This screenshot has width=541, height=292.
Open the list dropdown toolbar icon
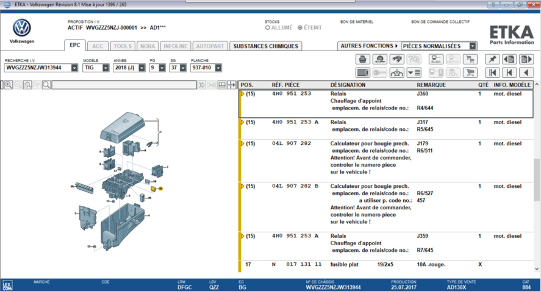pos(414,72)
